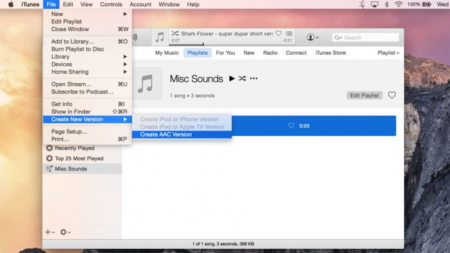The image size is (450, 253).
Task: Open the New tab
Action: 249,53
